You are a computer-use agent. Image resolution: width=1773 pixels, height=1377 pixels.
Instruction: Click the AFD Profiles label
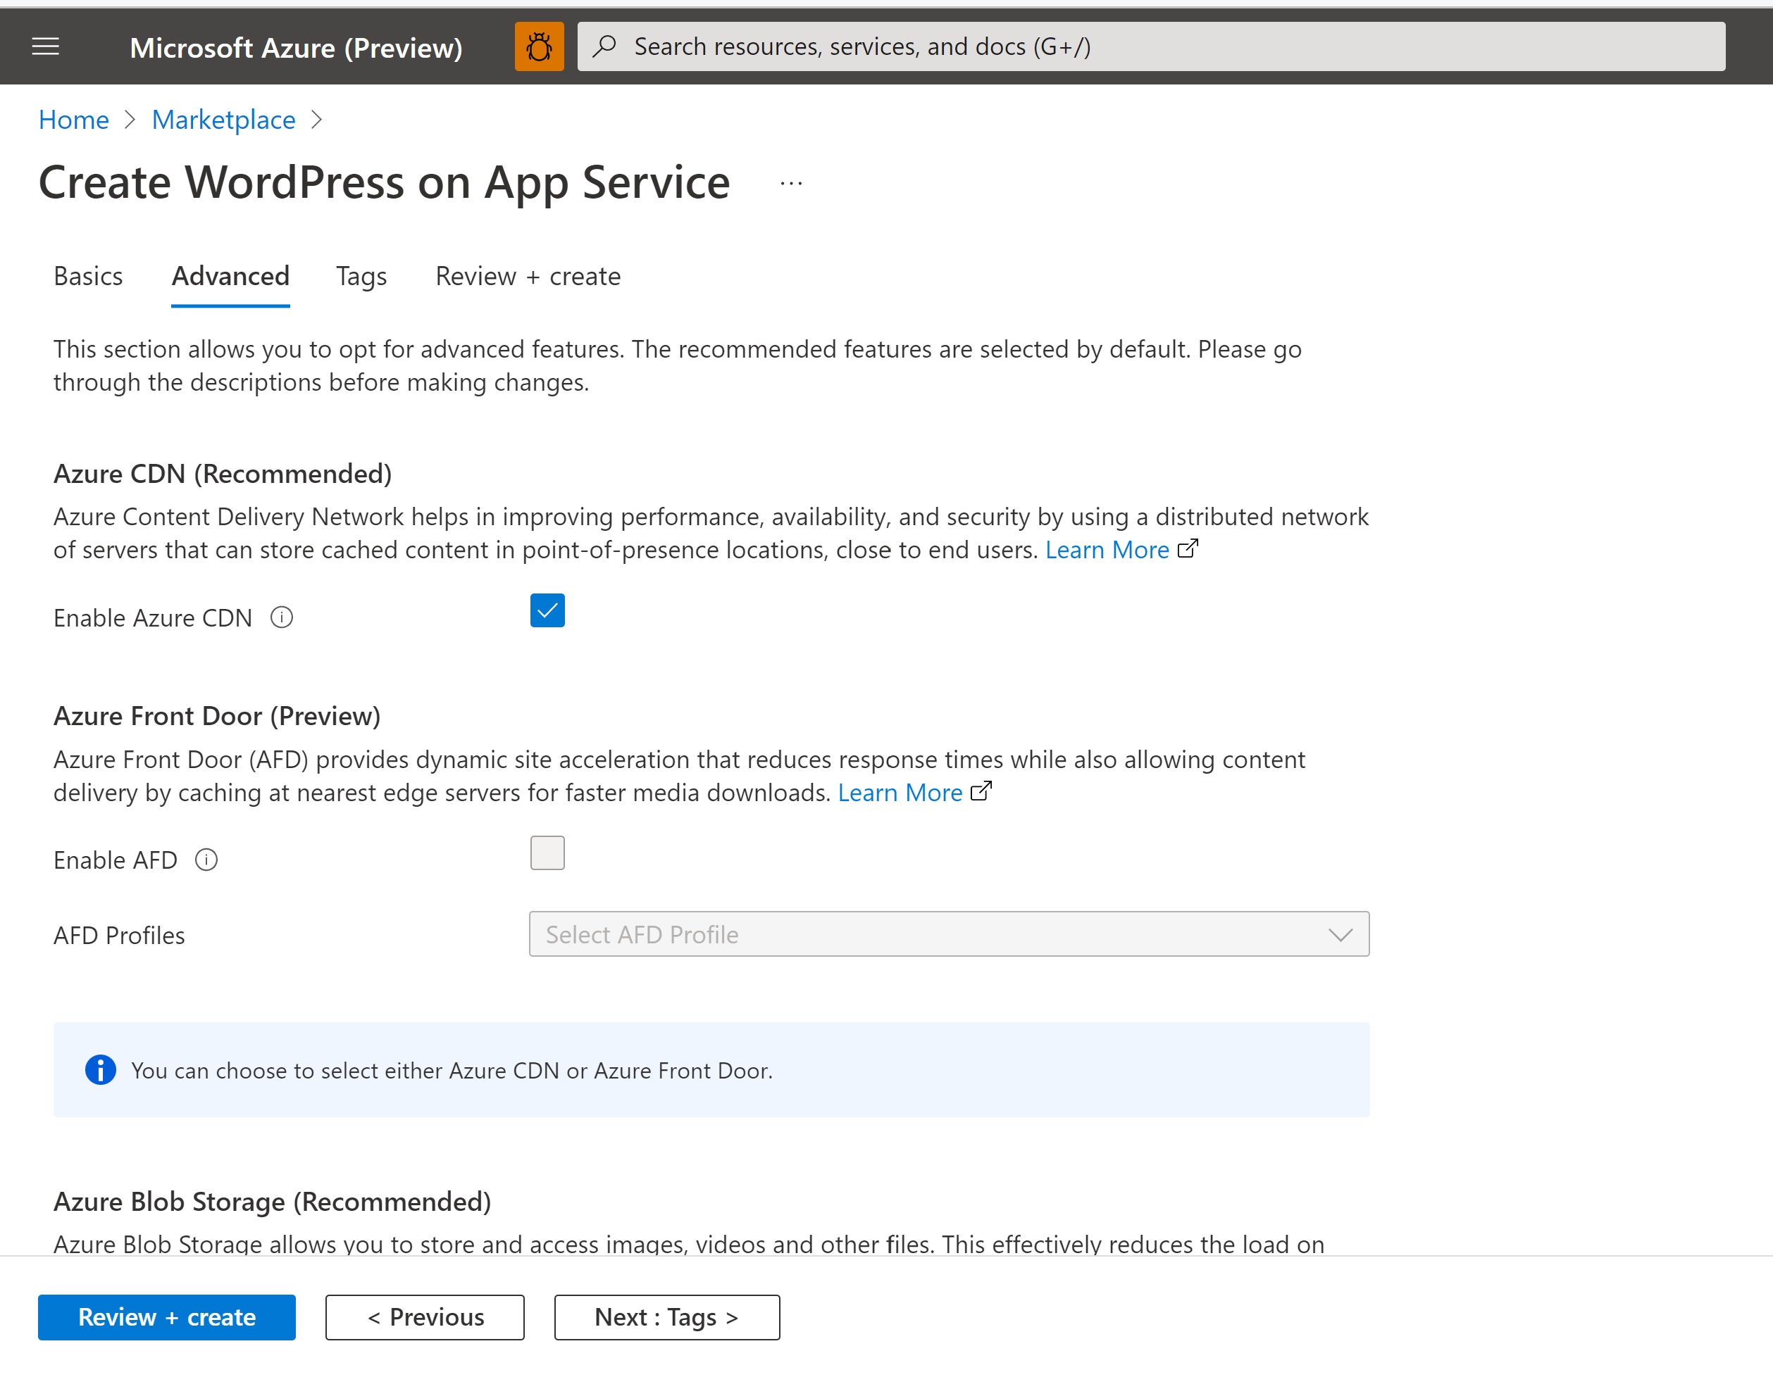click(119, 936)
